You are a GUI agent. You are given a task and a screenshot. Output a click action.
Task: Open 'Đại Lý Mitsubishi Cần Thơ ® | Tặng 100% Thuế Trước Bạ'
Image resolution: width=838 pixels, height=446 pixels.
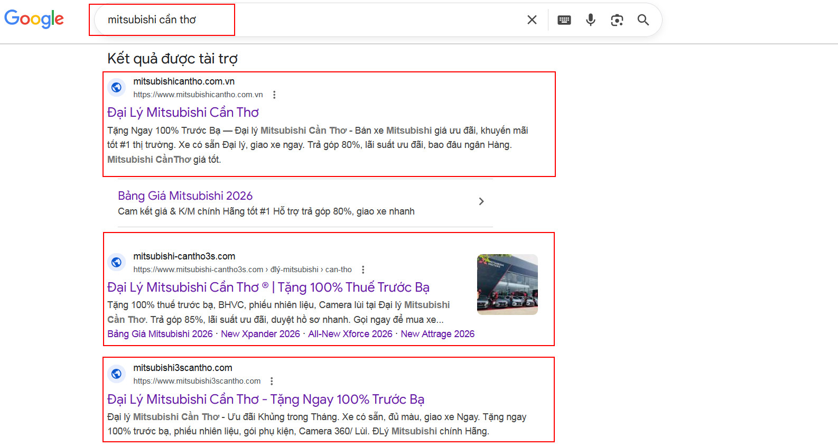(x=268, y=287)
